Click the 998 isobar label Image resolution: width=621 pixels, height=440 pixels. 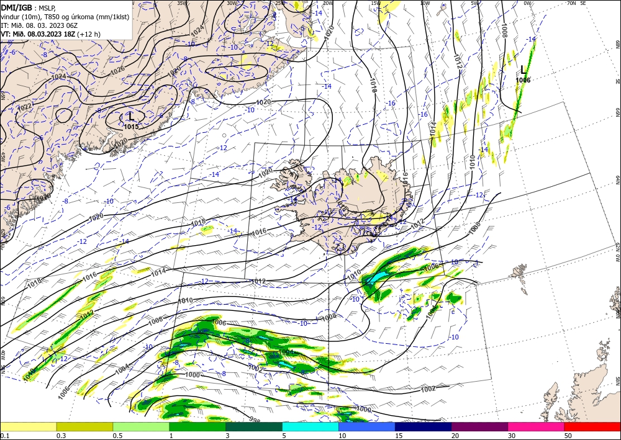click(x=255, y=420)
